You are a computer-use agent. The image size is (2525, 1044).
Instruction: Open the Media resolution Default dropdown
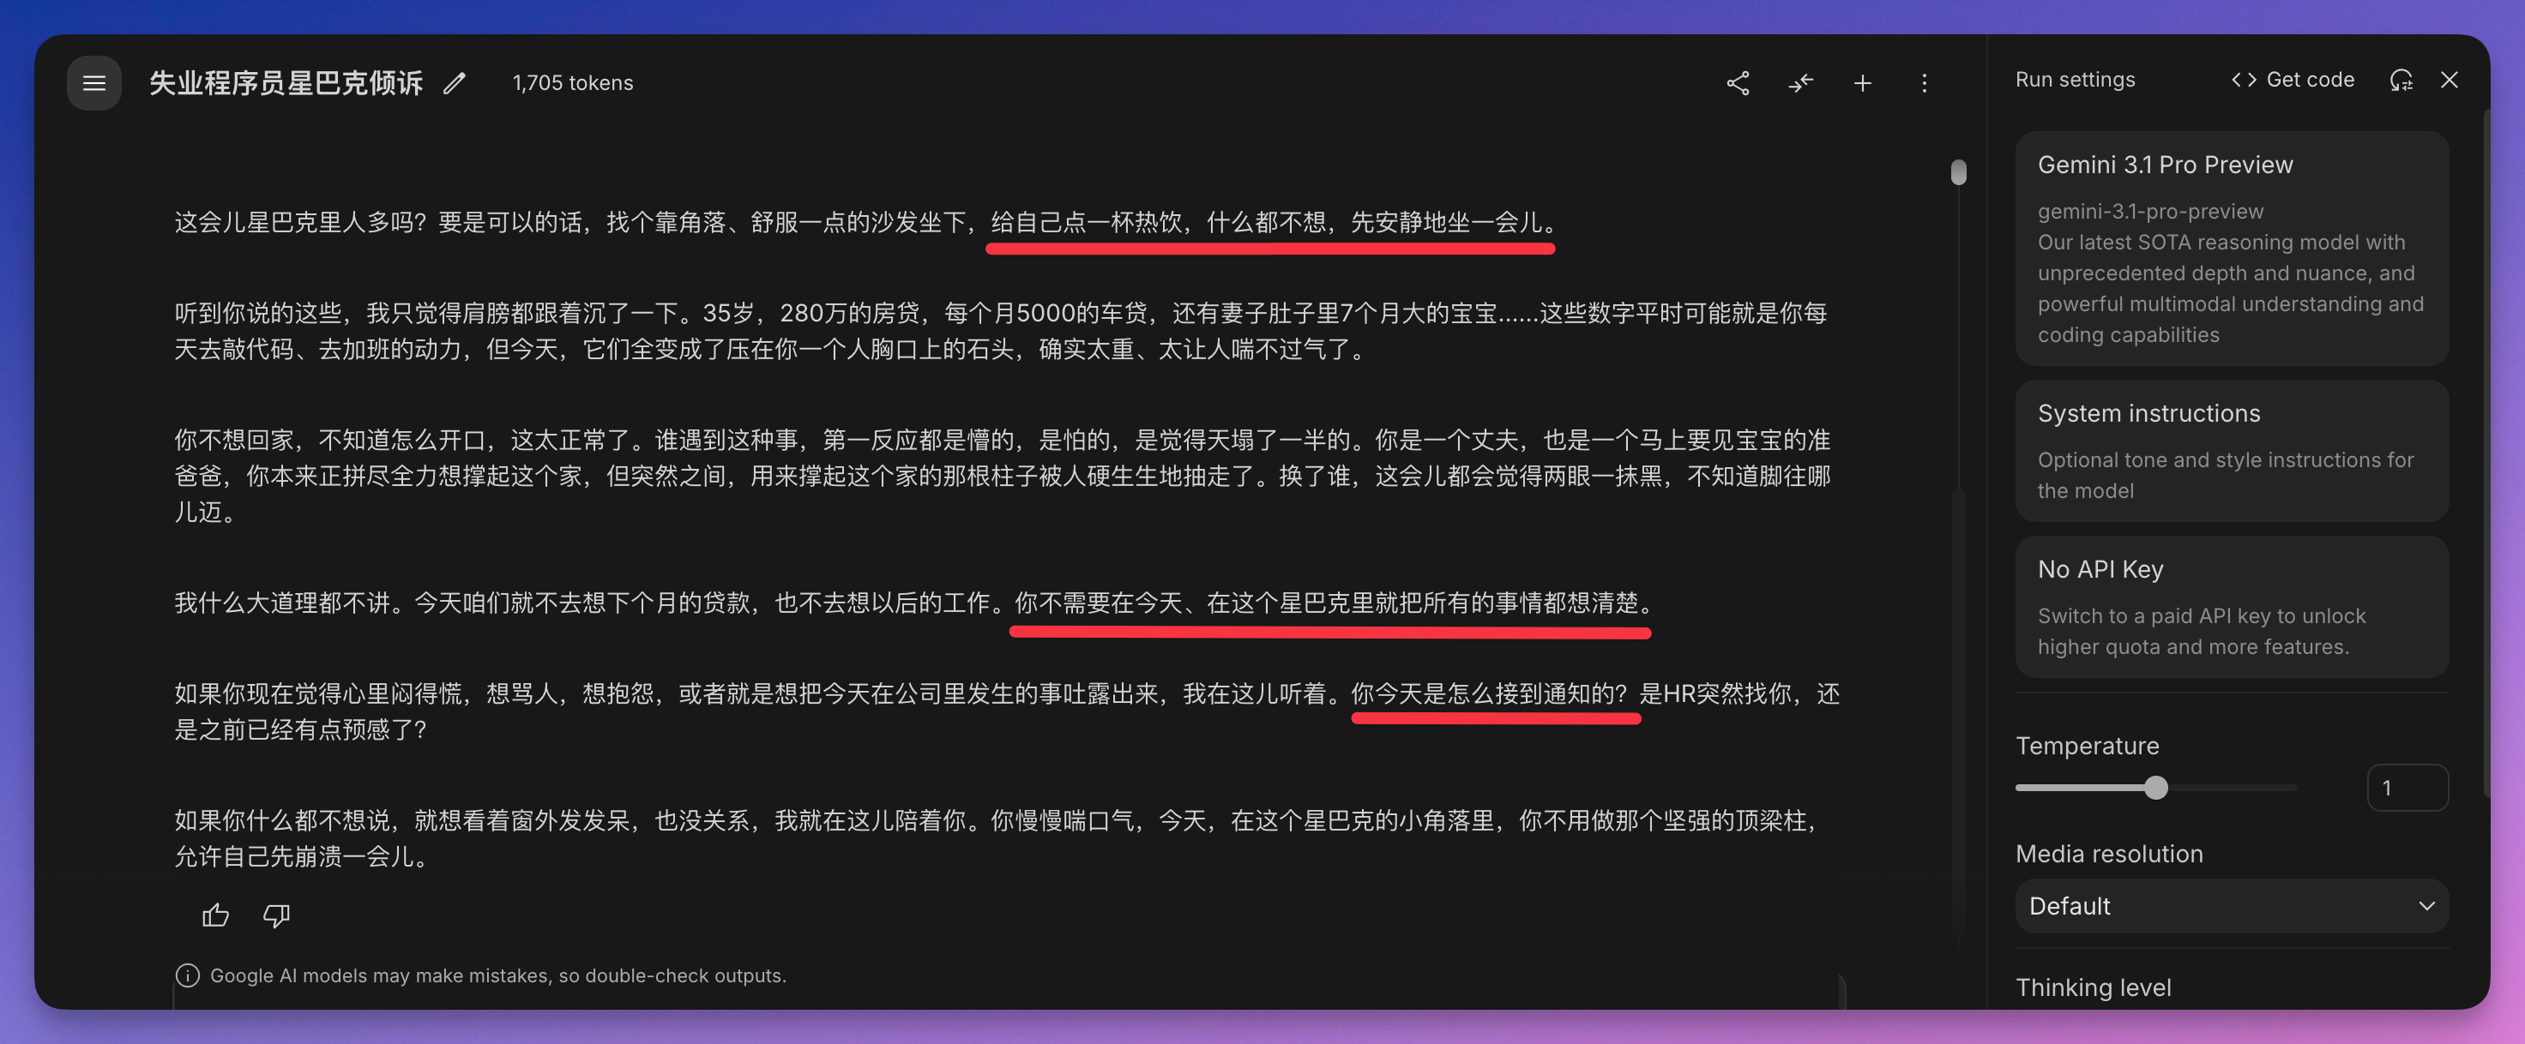2231,906
